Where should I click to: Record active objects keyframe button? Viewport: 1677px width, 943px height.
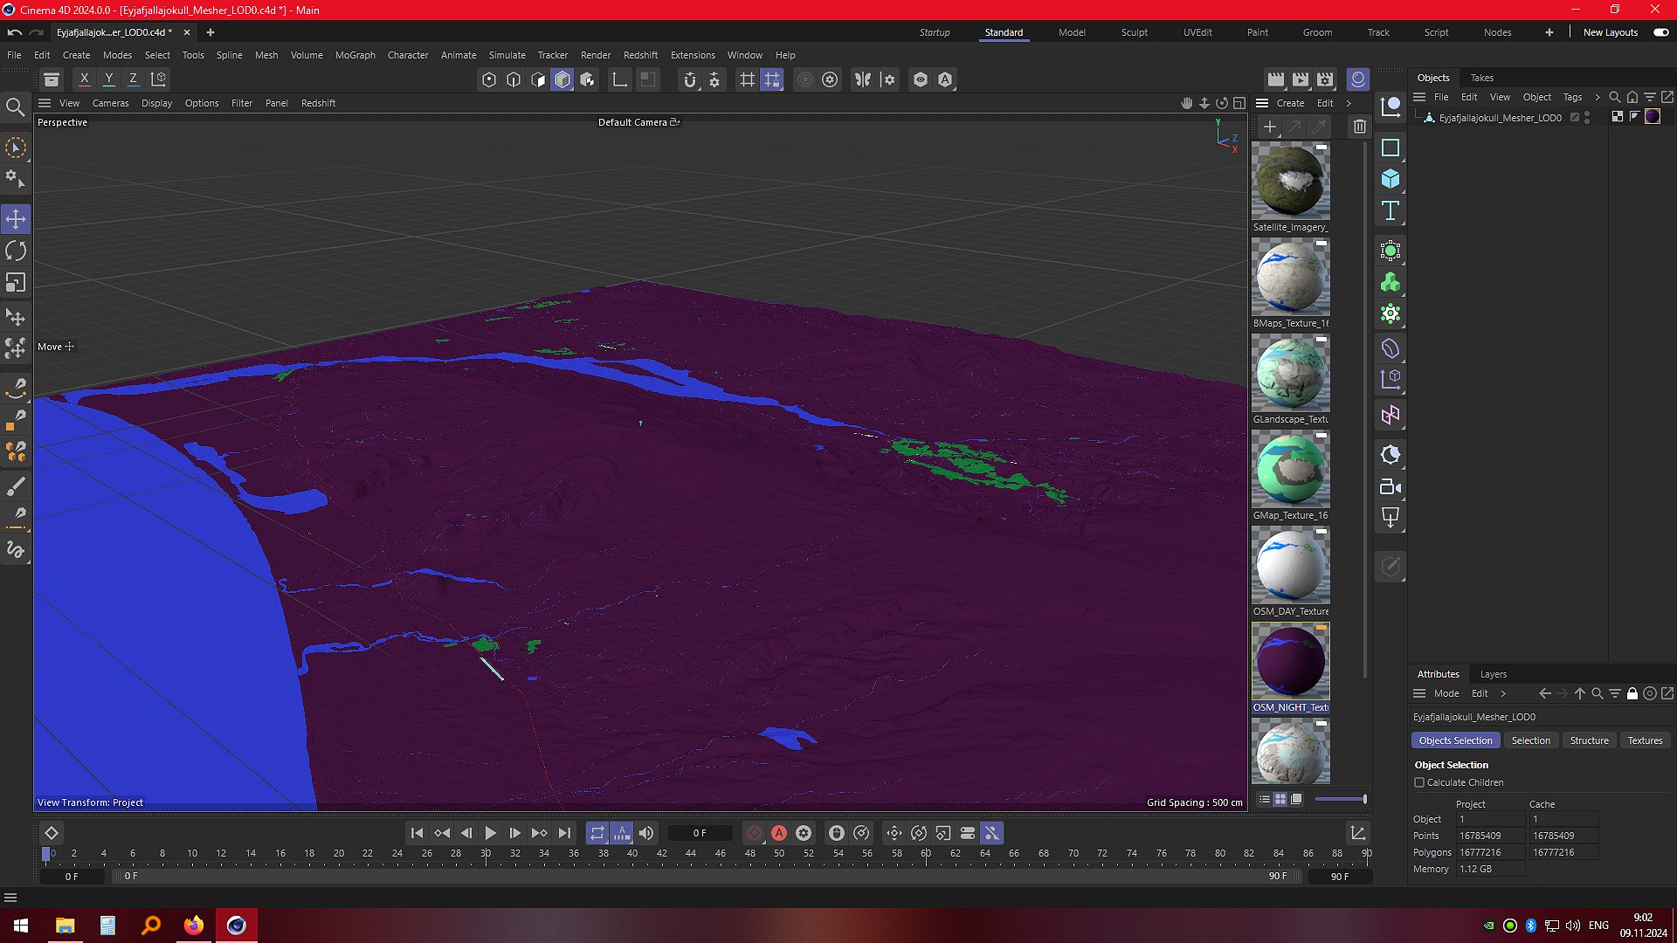point(755,833)
